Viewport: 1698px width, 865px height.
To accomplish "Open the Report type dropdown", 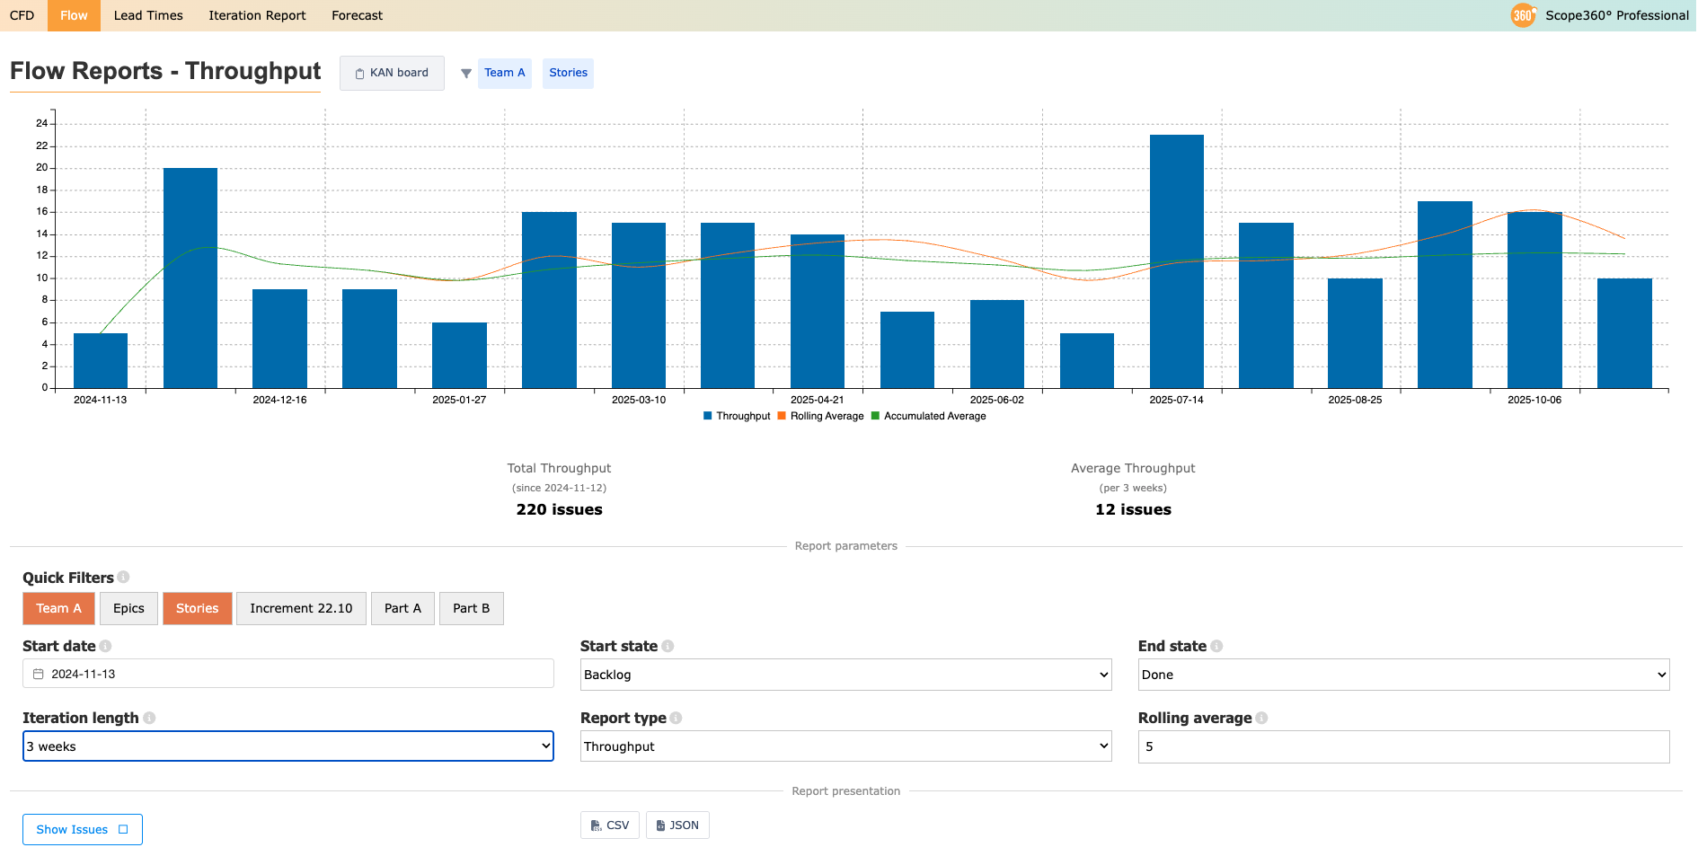I will [x=845, y=746].
